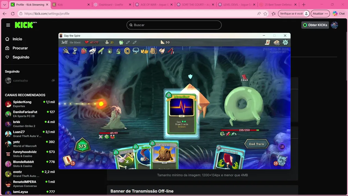348x196 pixels.
Task: Inspect the dark egg relic
Action: (x=119, y=51)
